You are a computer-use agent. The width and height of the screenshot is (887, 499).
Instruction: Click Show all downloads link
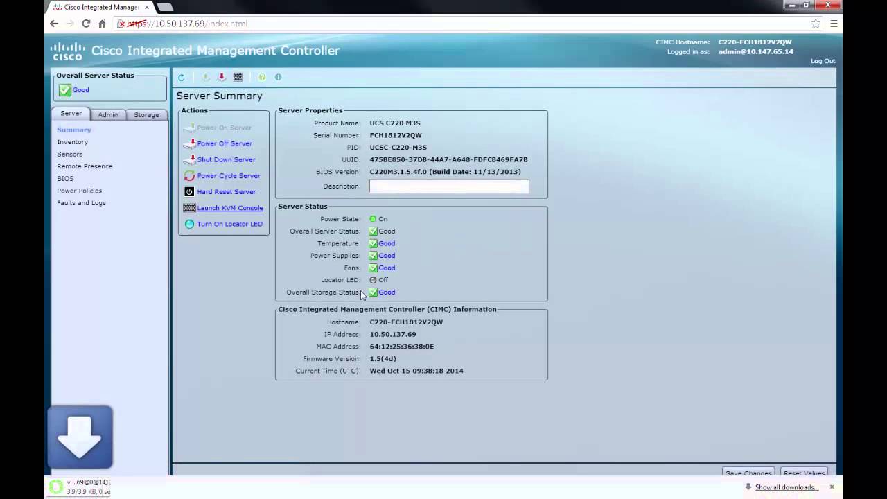coord(787,487)
